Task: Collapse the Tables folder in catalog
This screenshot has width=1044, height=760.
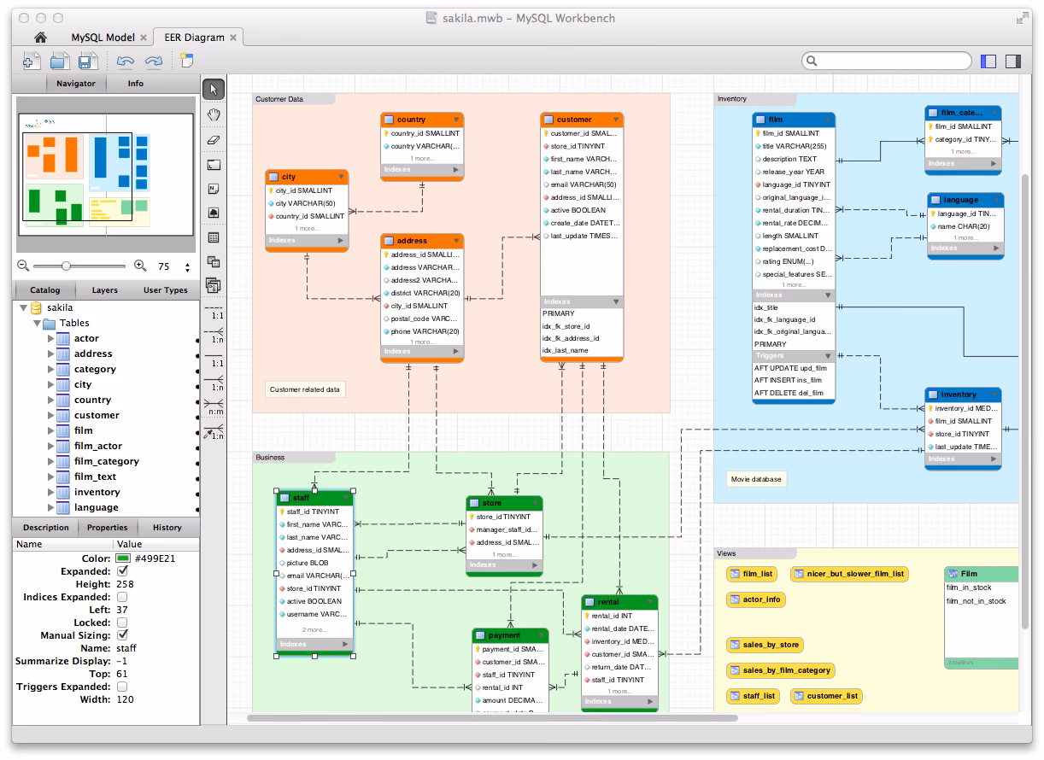Action: pos(37,324)
